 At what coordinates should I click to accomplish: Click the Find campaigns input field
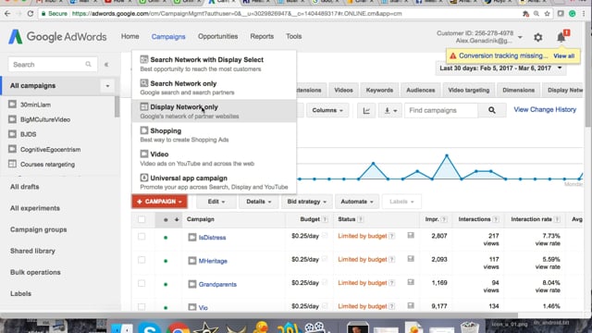[441, 110]
